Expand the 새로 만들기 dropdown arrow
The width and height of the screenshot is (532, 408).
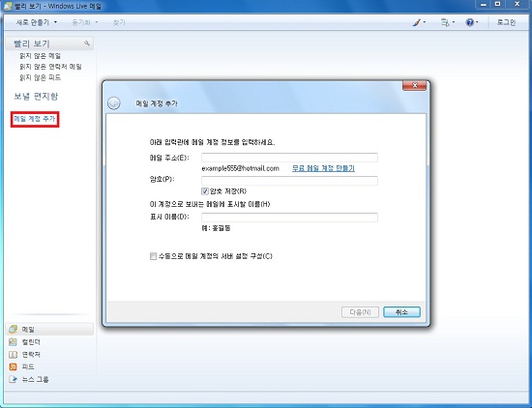56,23
